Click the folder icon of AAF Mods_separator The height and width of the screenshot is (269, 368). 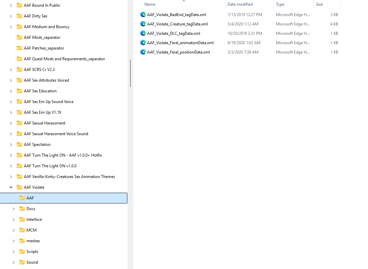(x=19, y=37)
